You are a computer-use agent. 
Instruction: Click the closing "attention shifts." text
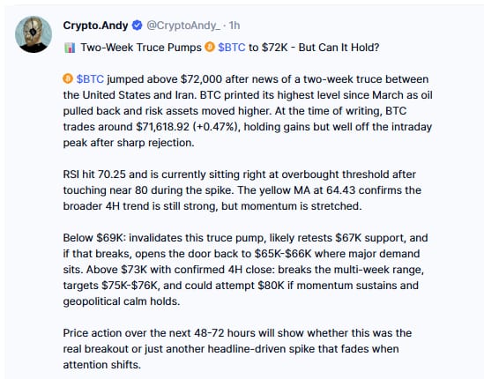[x=102, y=365]
